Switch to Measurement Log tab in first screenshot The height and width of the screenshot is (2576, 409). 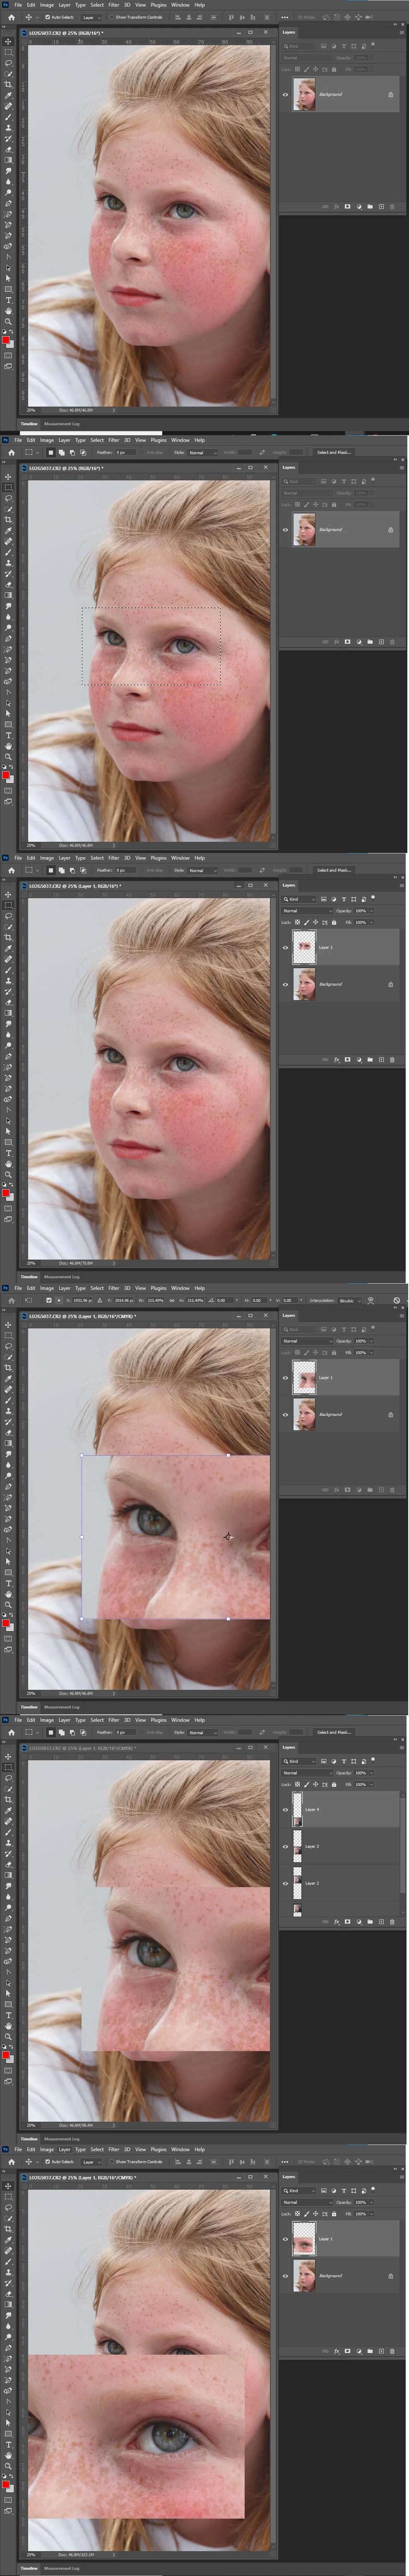click(x=62, y=424)
